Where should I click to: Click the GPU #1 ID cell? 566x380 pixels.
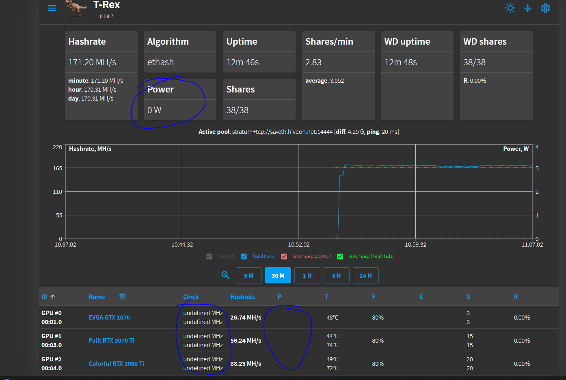52,341
